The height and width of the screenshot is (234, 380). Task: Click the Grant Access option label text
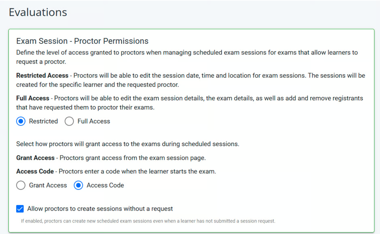[x=48, y=185]
